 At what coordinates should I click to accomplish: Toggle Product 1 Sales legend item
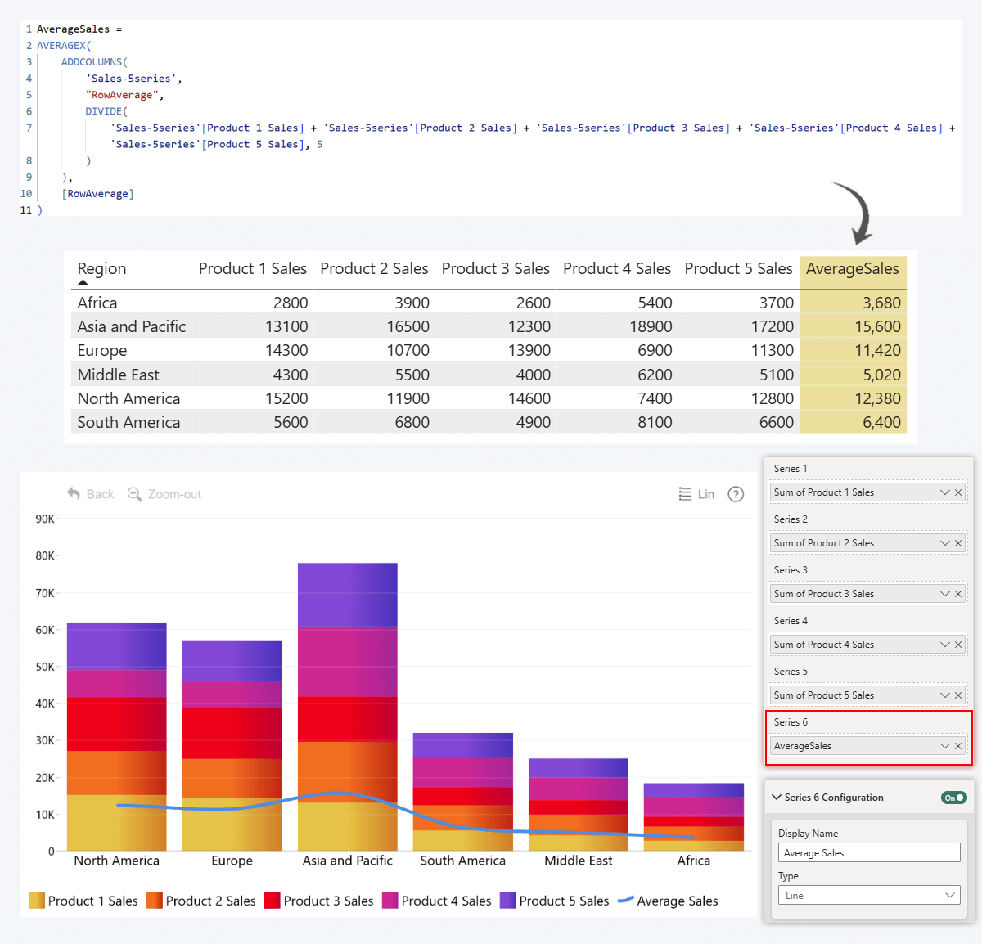pos(83,901)
